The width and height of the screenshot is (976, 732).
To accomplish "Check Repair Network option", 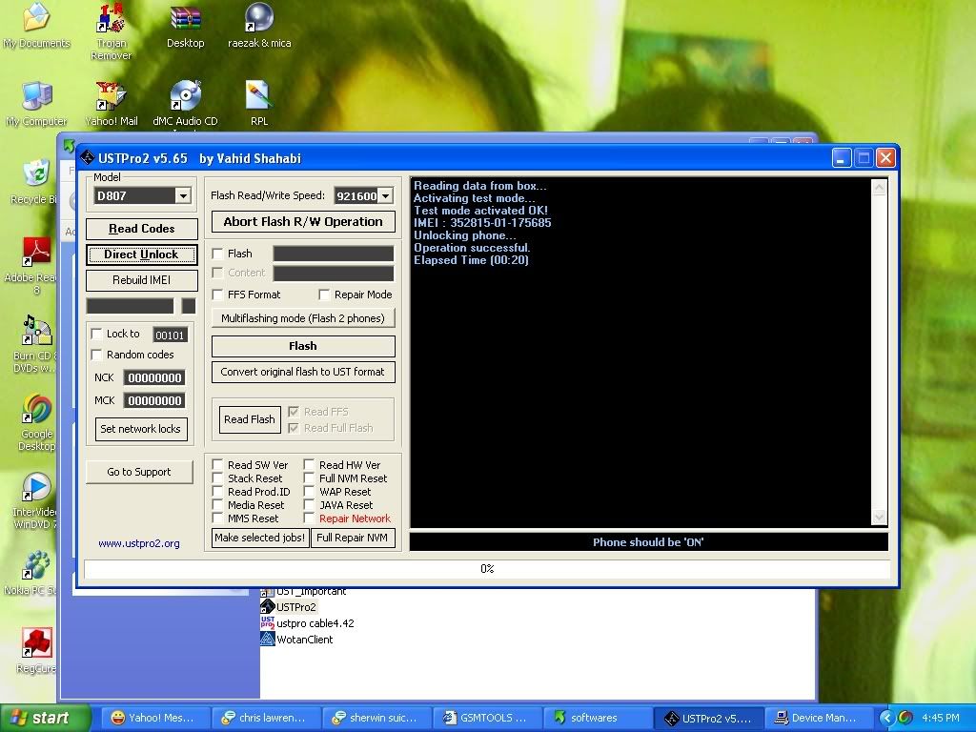I will point(310,518).
